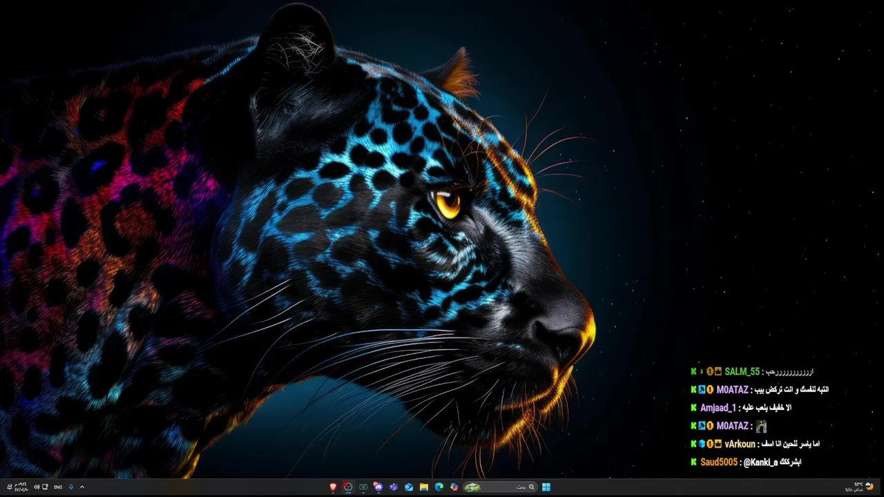Open the Xbox Game Bar icon
This screenshot has height=497, width=884.
[x=363, y=487]
